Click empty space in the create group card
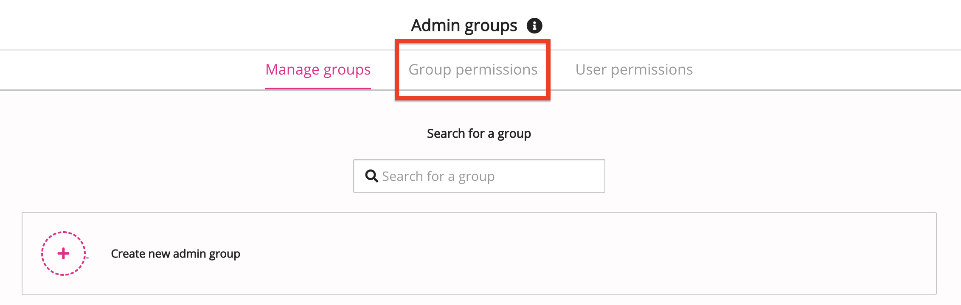The image size is (961, 305). [x=509, y=254]
